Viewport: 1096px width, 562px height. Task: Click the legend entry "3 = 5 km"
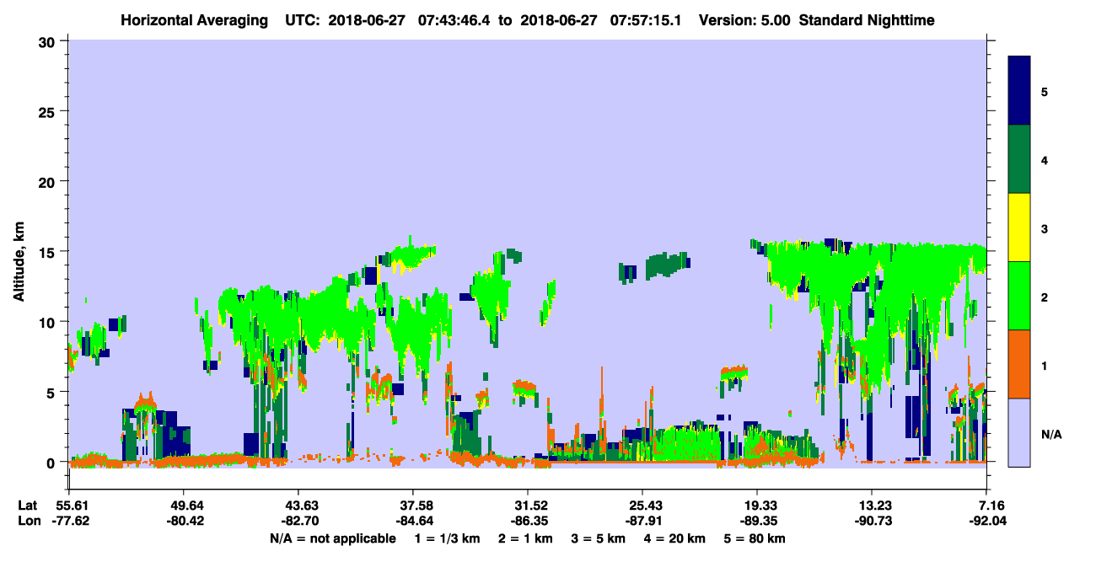pos(599,538)
